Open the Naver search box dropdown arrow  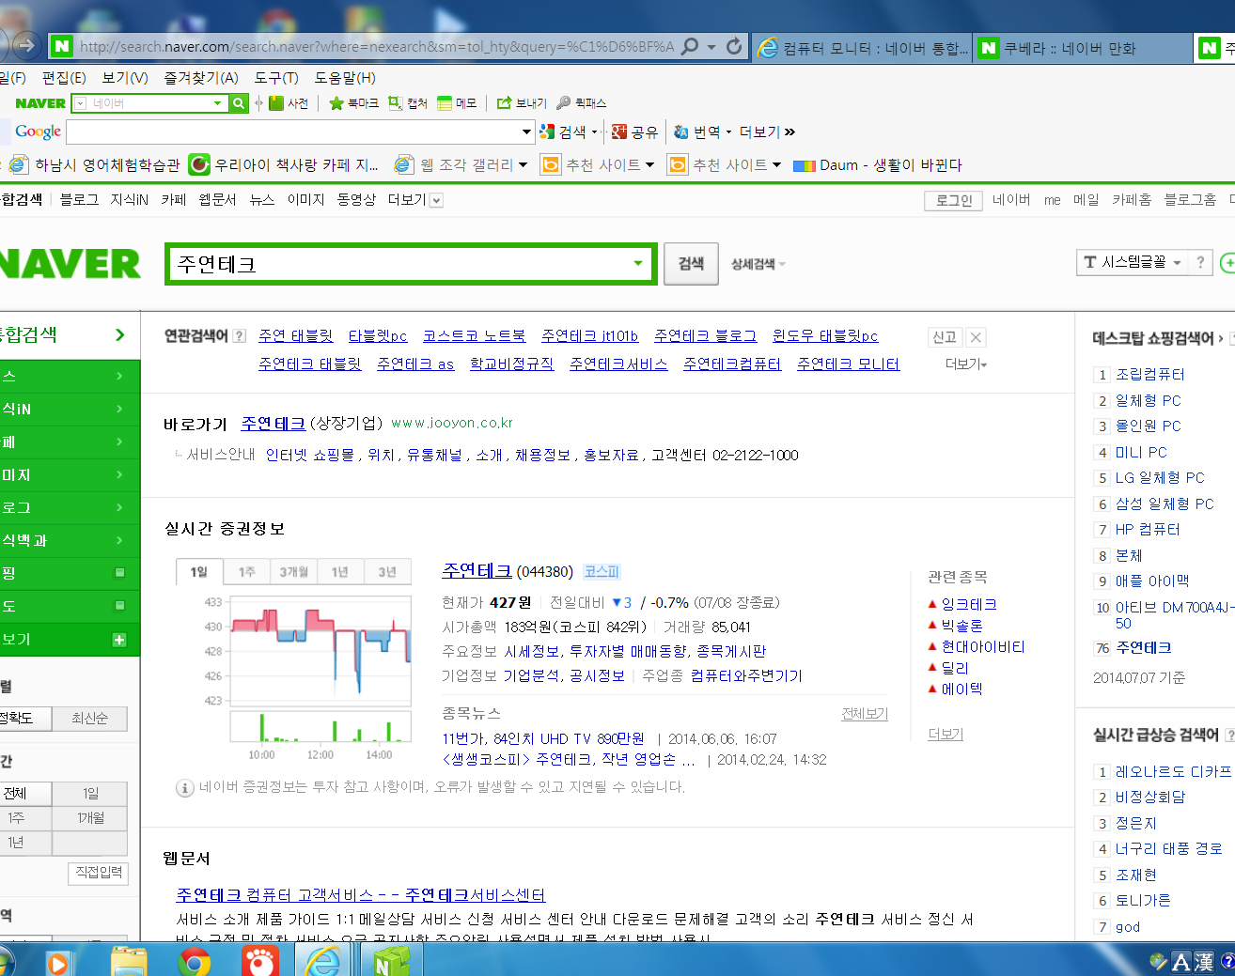click(x=639, y=264)
